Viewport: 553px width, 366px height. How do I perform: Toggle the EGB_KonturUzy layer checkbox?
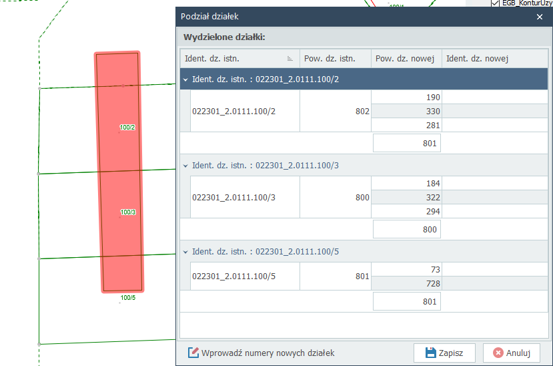[495, 3]
